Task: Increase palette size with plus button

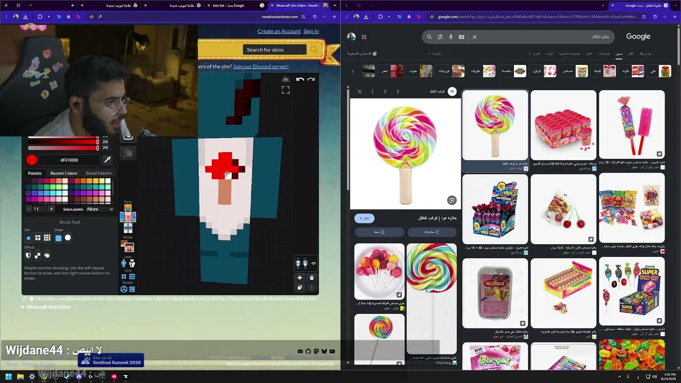Action: tap(51, 209)
